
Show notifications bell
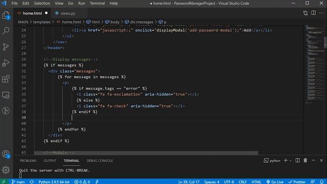[x=321, y=182]
